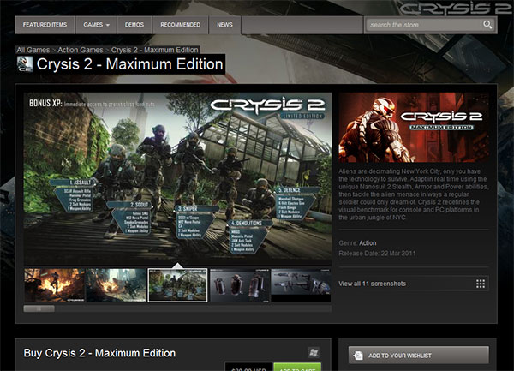Click the Crysis 2 - Maximum Edition page title
This screenshot has width=514, height=371.
(130, 64)
